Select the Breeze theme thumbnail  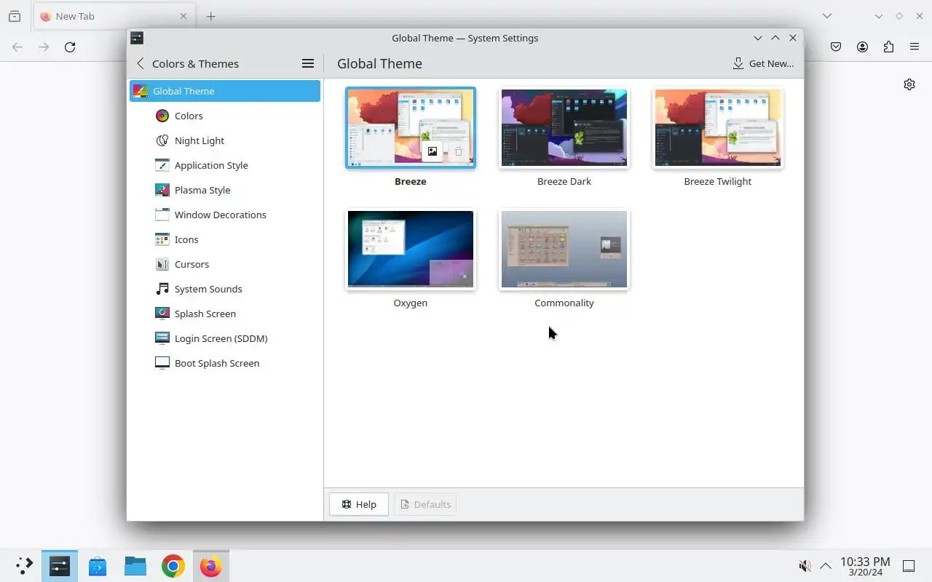pyautogui.click(x=411, y=127)
